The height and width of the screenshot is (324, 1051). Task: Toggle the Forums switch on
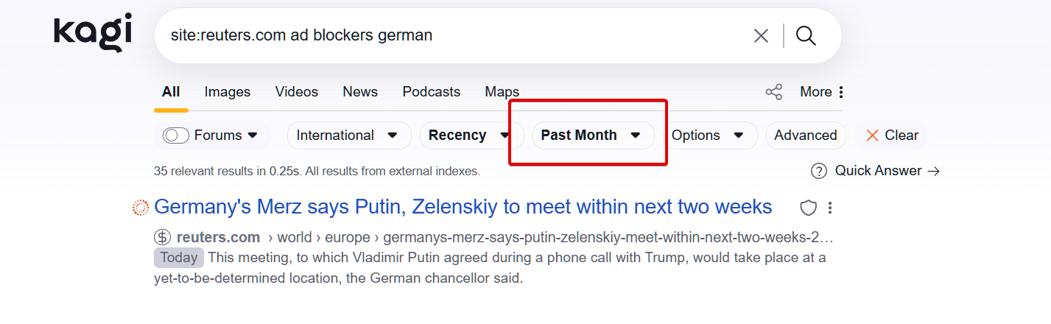(177, 135)
